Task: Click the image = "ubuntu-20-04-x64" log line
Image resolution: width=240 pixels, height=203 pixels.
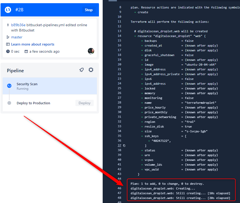Action: (179, 65)
